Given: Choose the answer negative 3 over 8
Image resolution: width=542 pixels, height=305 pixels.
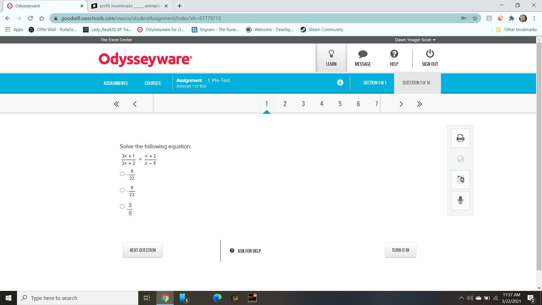Looking at the screenshot, I should [122, 206].
